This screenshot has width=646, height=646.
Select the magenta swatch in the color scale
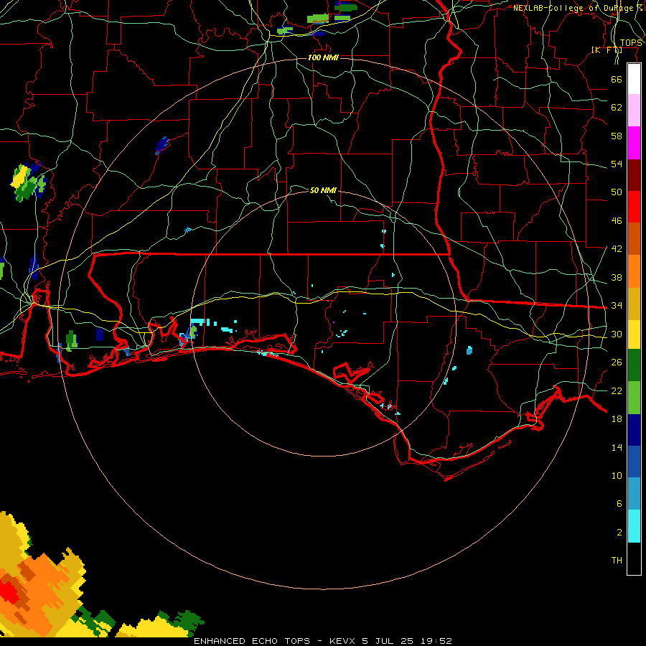pos(634,143)
